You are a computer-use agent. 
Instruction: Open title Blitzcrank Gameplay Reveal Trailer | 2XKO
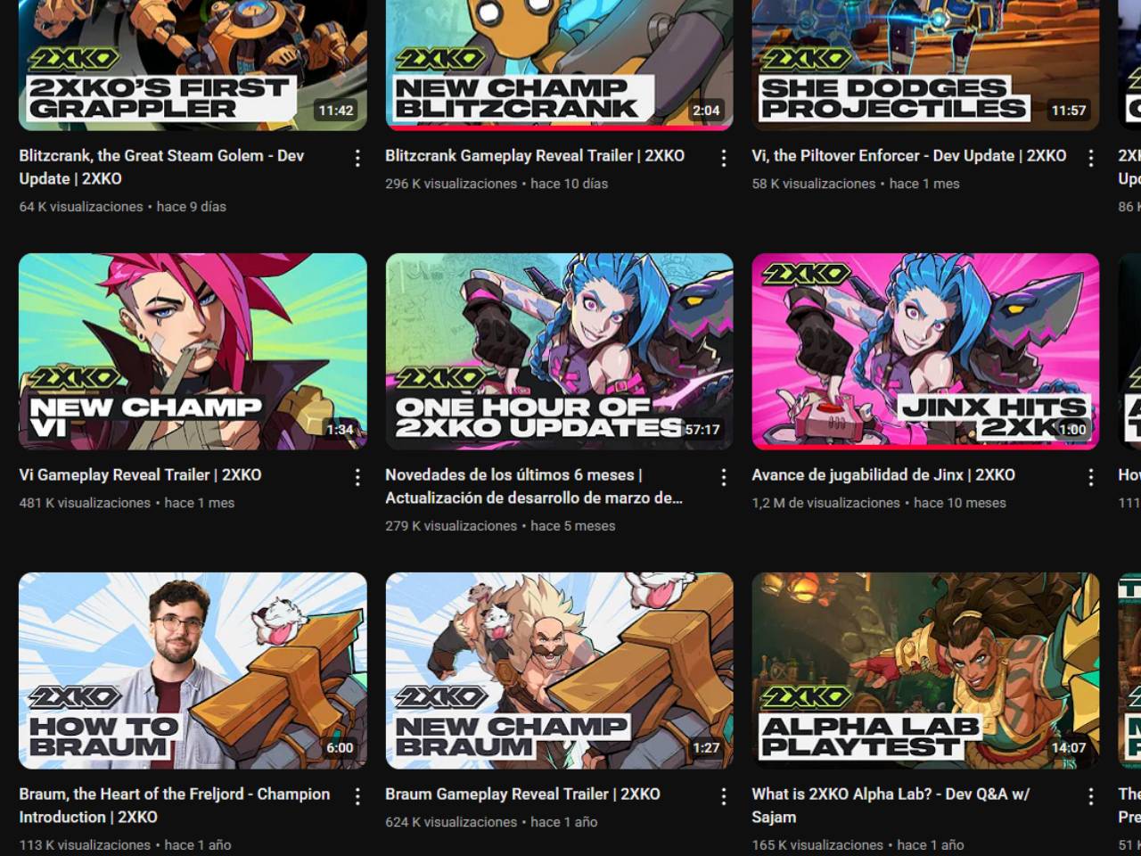coord(535,155)
